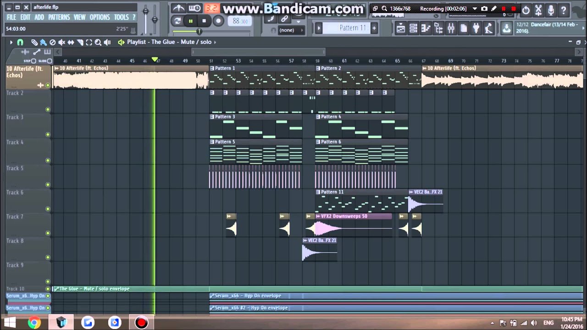587x330 pixels.
Task: Mute Track 5 with its green light
Action: coord(48,185)
